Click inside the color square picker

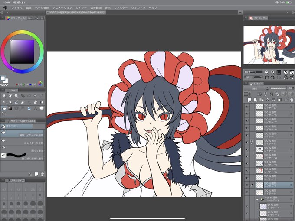point(22,52)
